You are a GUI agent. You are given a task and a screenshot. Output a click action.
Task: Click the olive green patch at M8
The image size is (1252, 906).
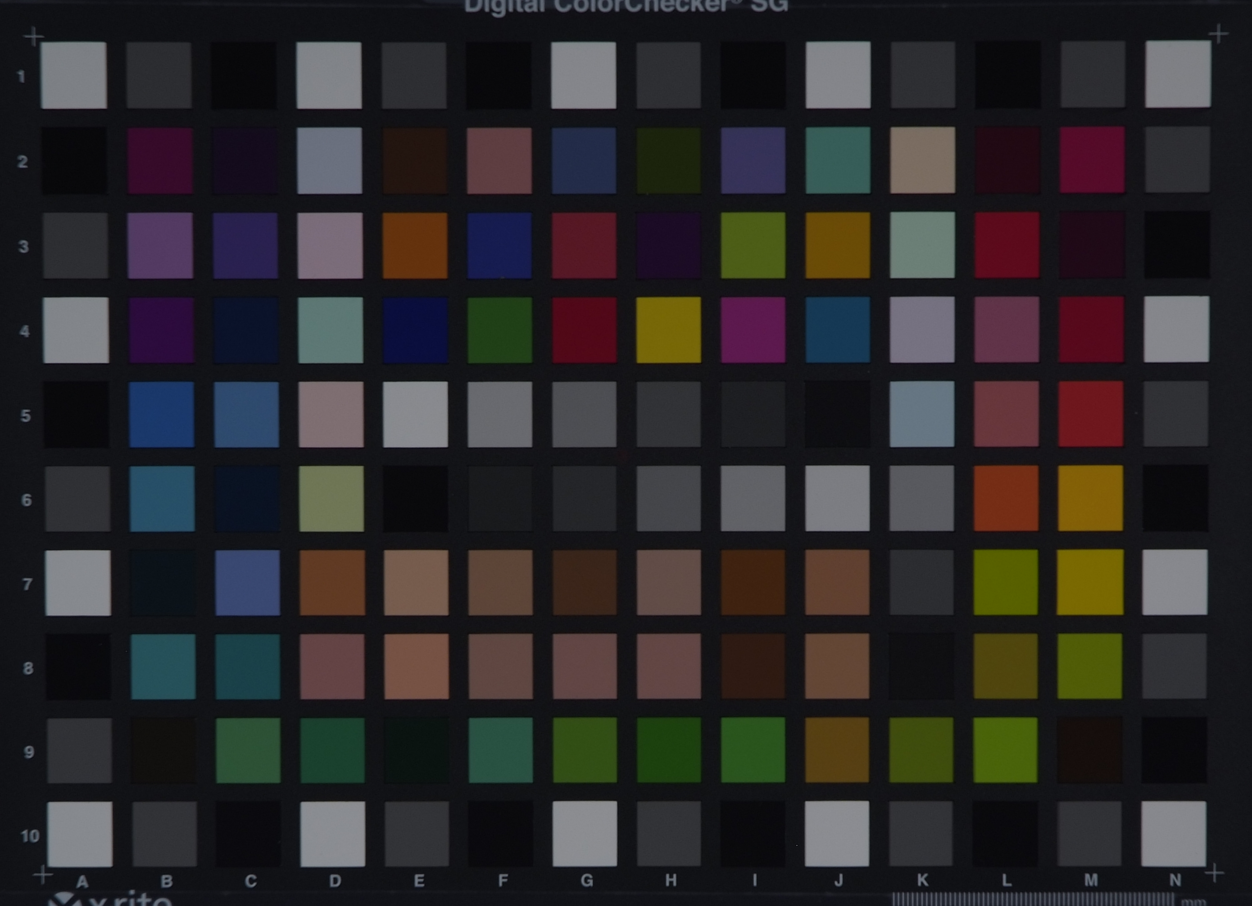click(x=1090, y=666)
